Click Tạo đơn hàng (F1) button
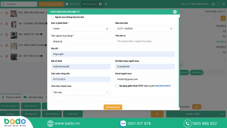This screenshot has height=128, width=227. coord(10,106)
